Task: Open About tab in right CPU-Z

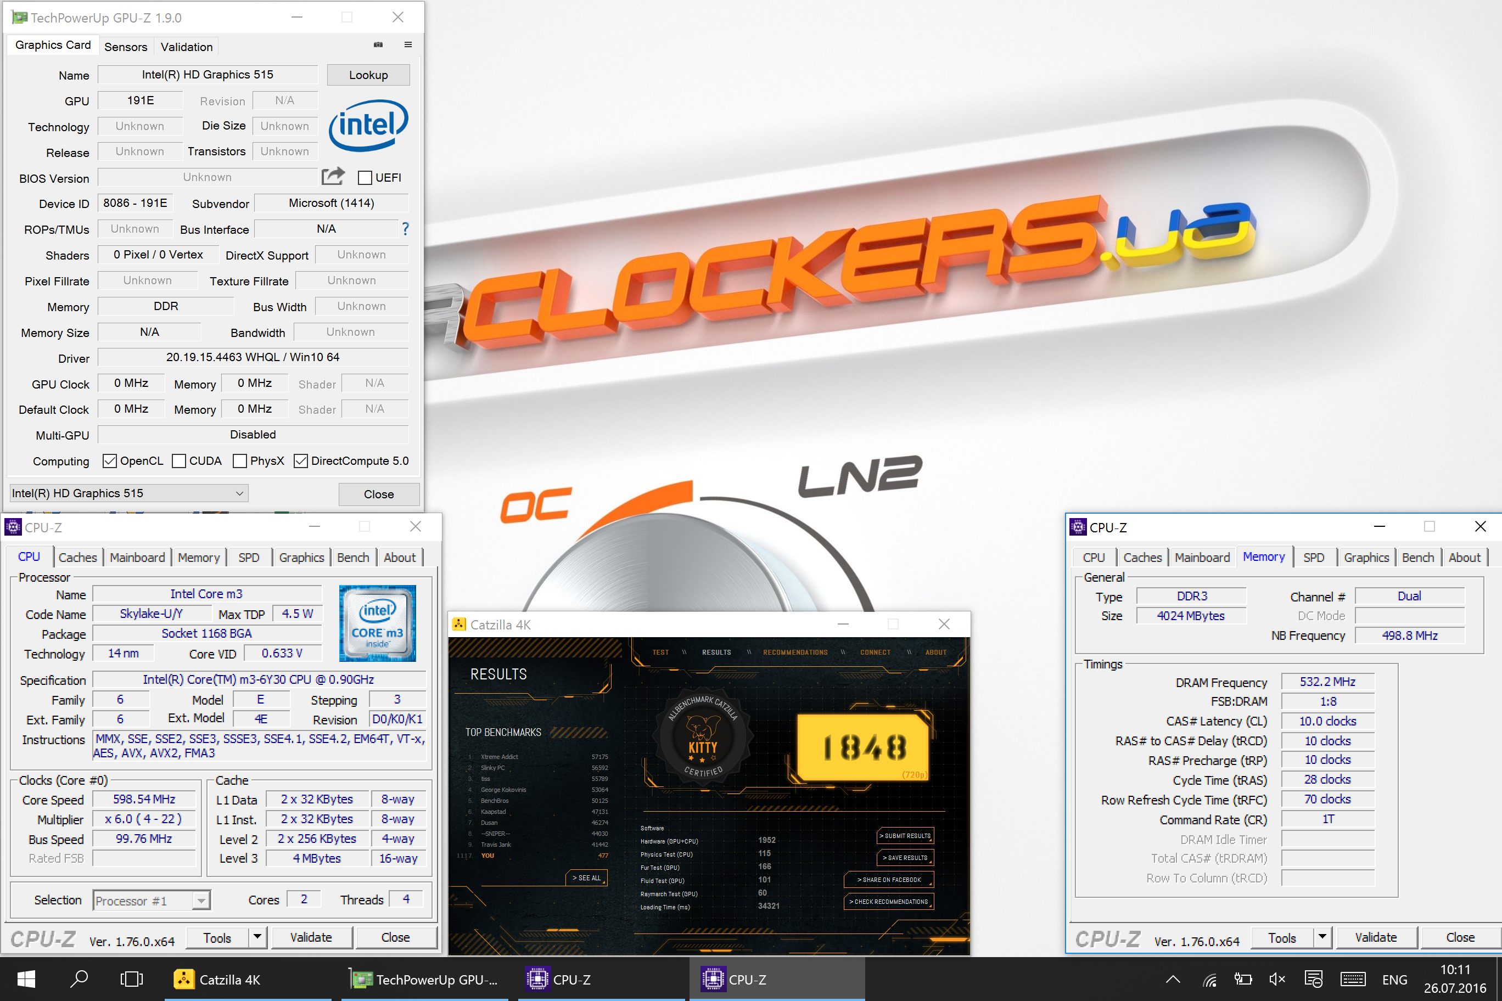Action: [1464, 558]
